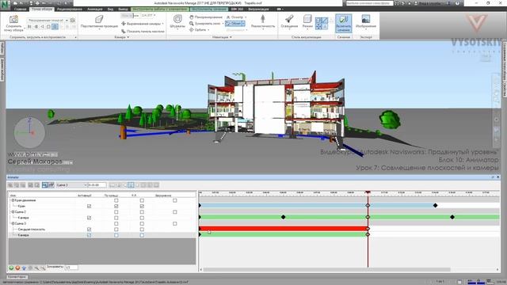
Task: Collapse the Сцена 2 tree node
Action: [x=13, y=212]
